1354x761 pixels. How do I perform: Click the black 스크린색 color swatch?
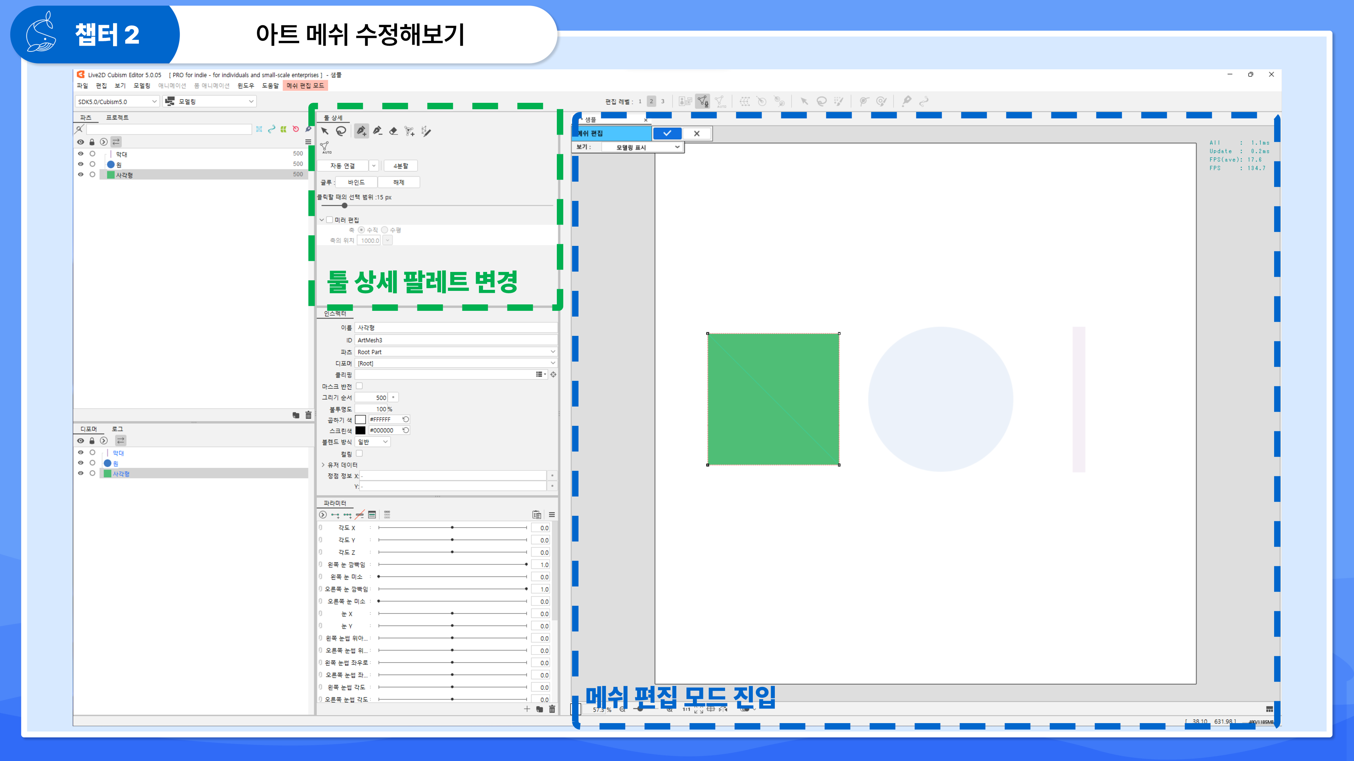(x=361, y=431)
